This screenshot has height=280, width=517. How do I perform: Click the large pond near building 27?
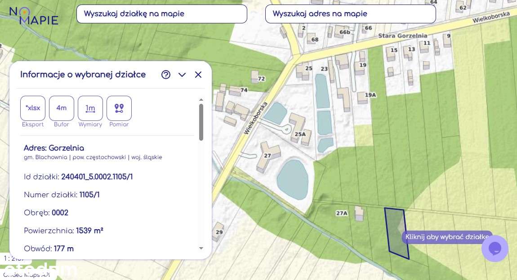click(x=293, y=180)
